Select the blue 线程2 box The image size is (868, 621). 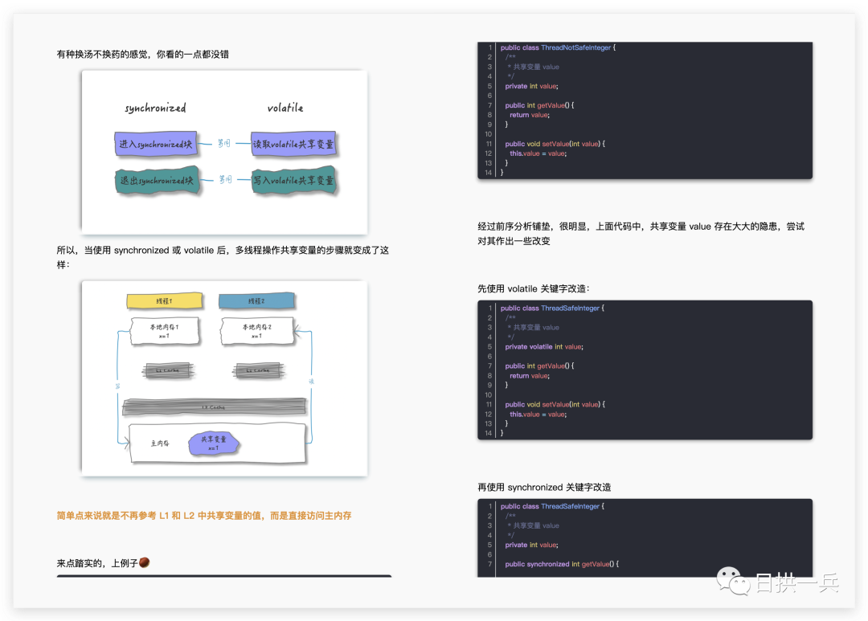[256, 300]
